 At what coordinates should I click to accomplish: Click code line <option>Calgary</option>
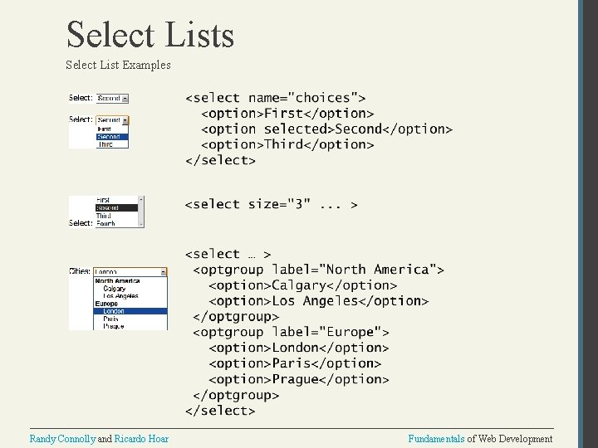[303, 285]
